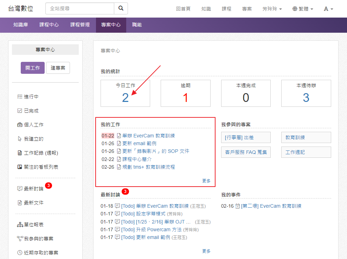Click the search magnifier button
This screenshot has width=347, height=259.
(x=121, y=8)
